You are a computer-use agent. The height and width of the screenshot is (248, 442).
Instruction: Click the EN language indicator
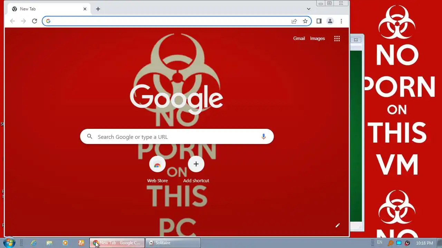coord(379,242)
